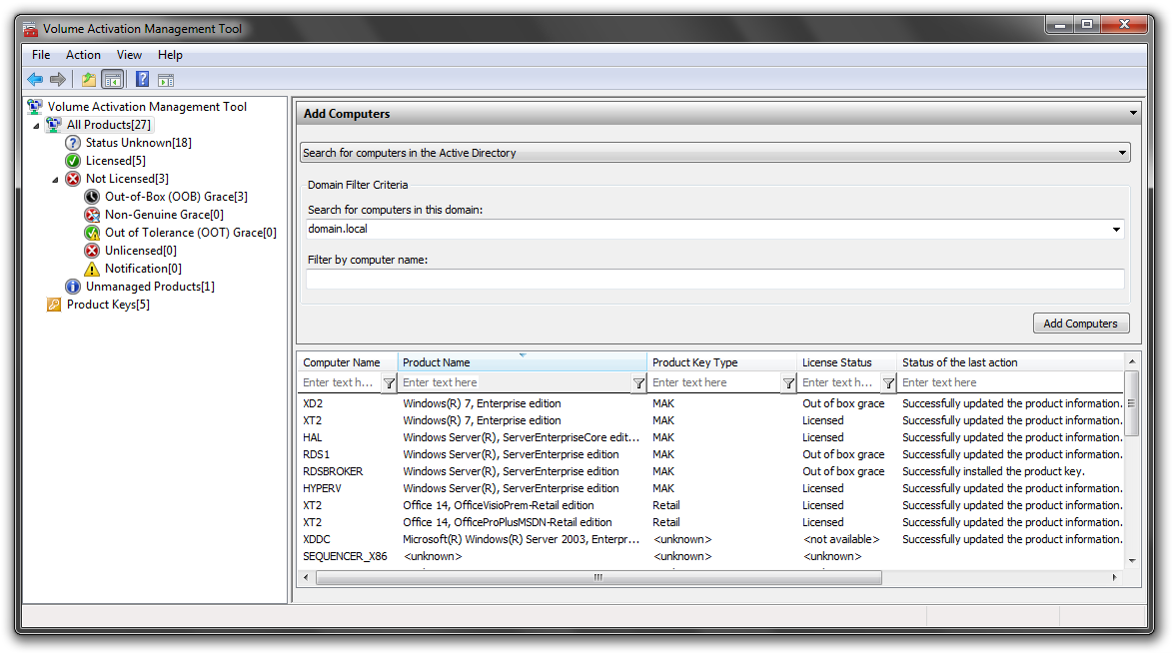Open the Action menu
The width and height of the screenshot is (1173, 653).
(83, 55)
